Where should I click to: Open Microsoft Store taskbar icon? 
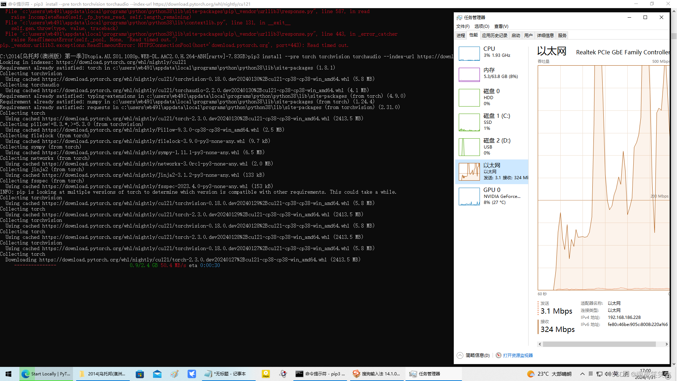coord(140,374)
